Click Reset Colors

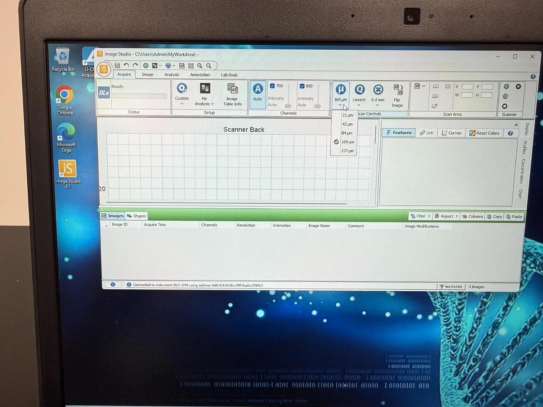(x=484, y=133)
